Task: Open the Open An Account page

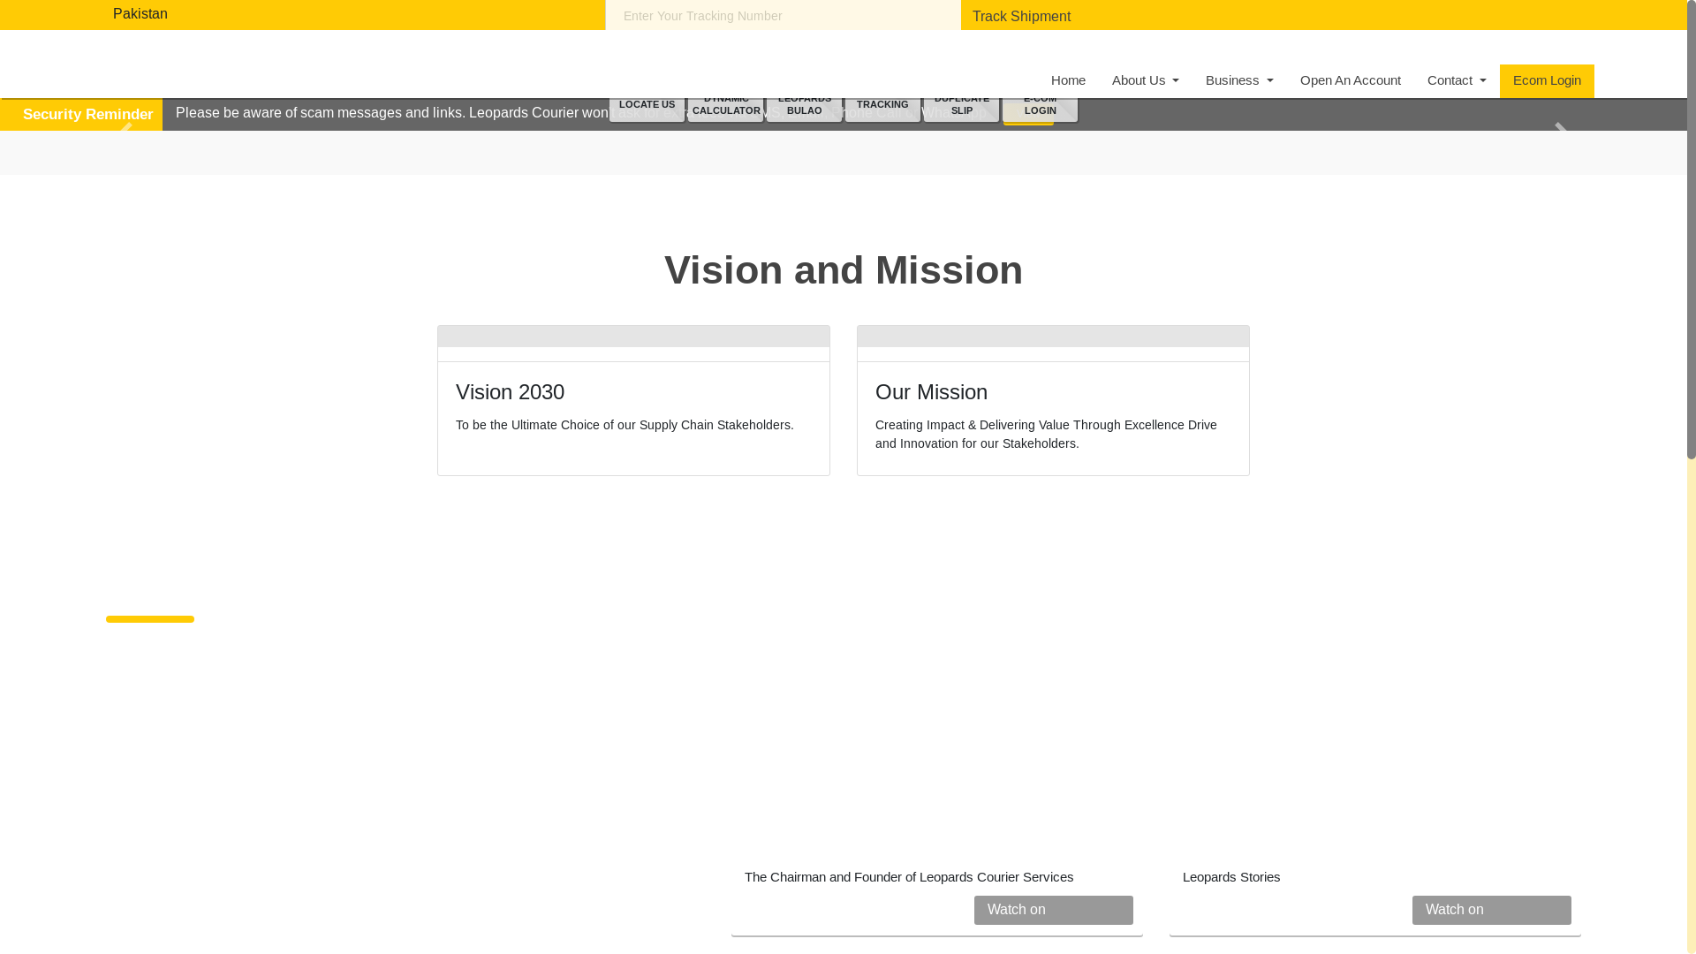Action: click(1350, 80)
